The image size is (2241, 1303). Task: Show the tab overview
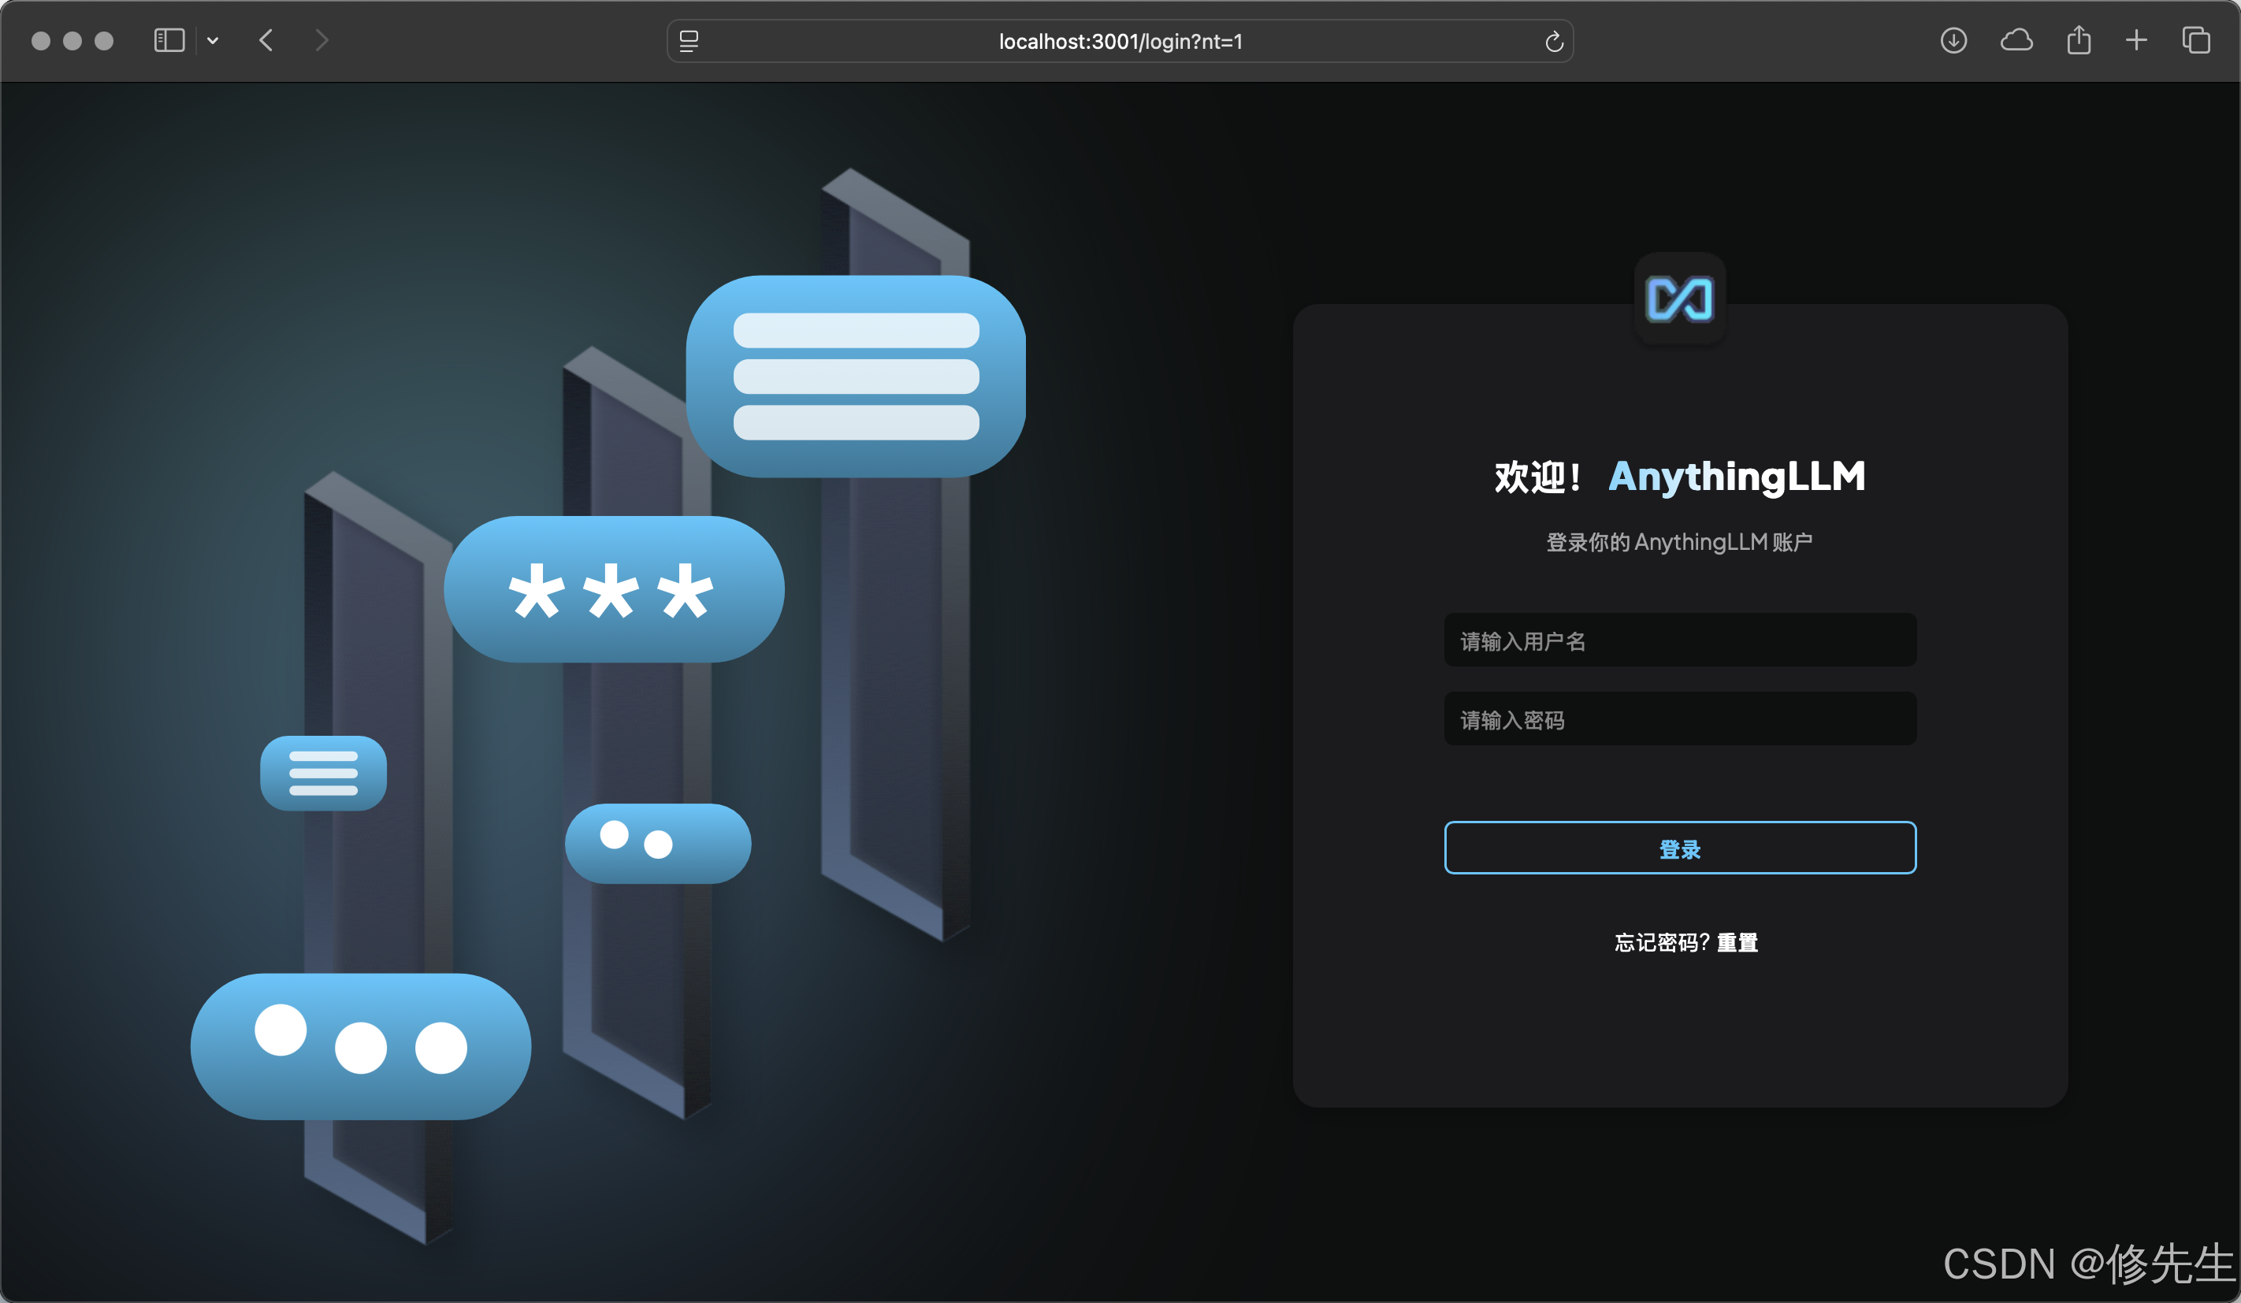pos(2195,41)
